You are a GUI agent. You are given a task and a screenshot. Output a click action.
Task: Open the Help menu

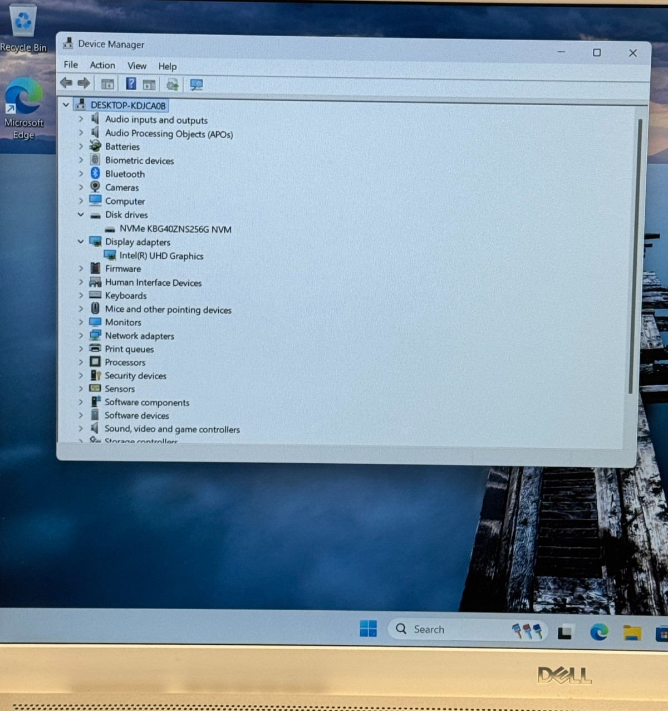167,66
